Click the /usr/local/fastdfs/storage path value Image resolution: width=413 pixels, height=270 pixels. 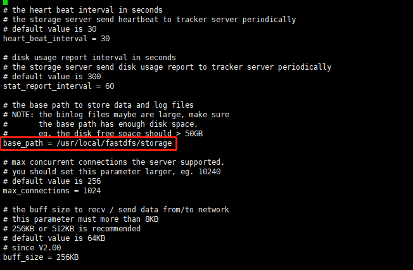(114, 143)
